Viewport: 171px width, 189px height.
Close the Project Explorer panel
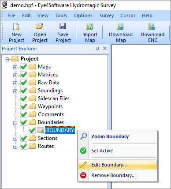tap(105, 49)
